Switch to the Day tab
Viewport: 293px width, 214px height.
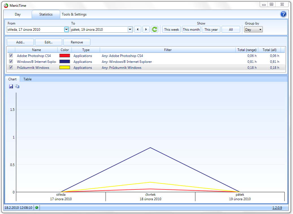pyautogui.click(x=18, y=14)
